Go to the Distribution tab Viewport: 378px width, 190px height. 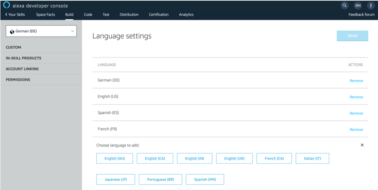pyautogui.click(x=129, y=14)
